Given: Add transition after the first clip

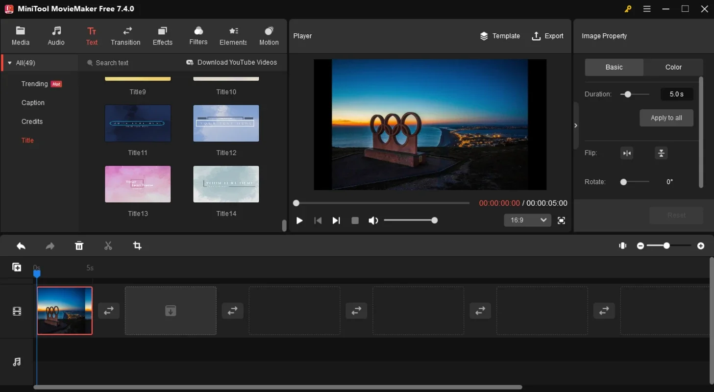Looking at the screenshot, I should click(109, 311).
